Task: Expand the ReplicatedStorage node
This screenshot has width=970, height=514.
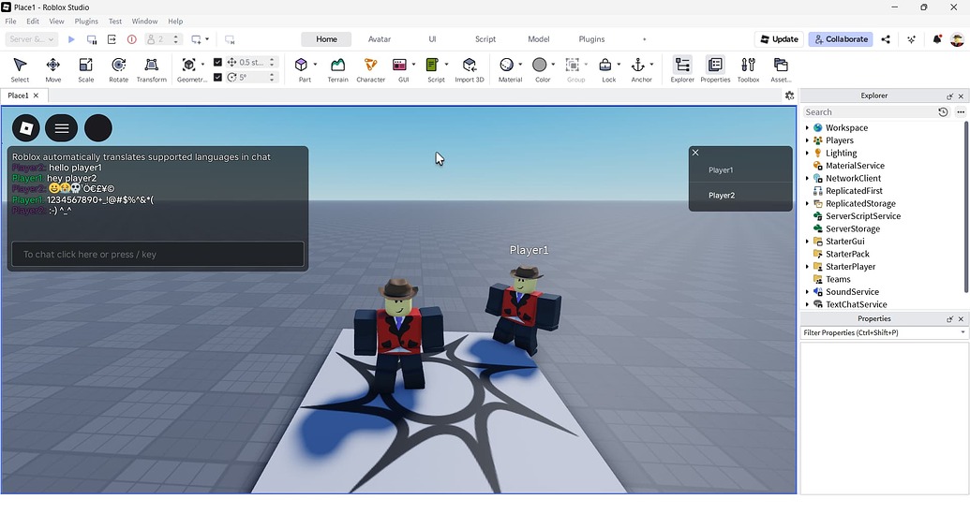Action: (807, 203)
